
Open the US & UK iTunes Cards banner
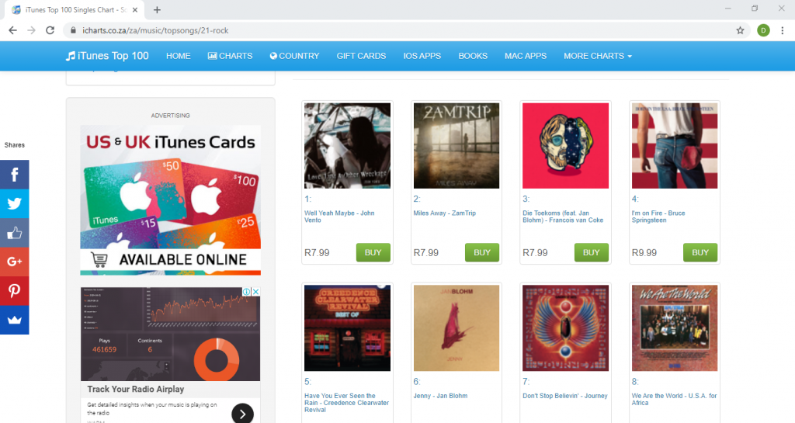170,200
